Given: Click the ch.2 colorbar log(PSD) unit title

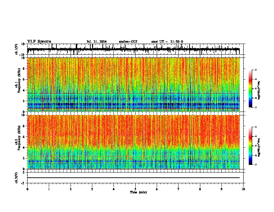Looking at the screenshot, I should (259, 147).
